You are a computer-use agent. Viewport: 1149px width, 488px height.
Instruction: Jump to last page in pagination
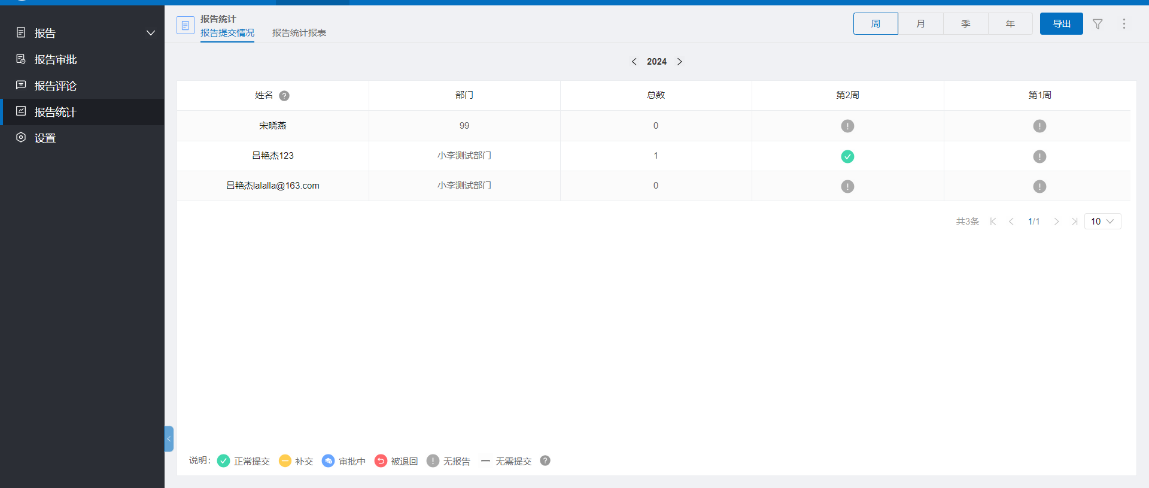(x=1075, y=222)
